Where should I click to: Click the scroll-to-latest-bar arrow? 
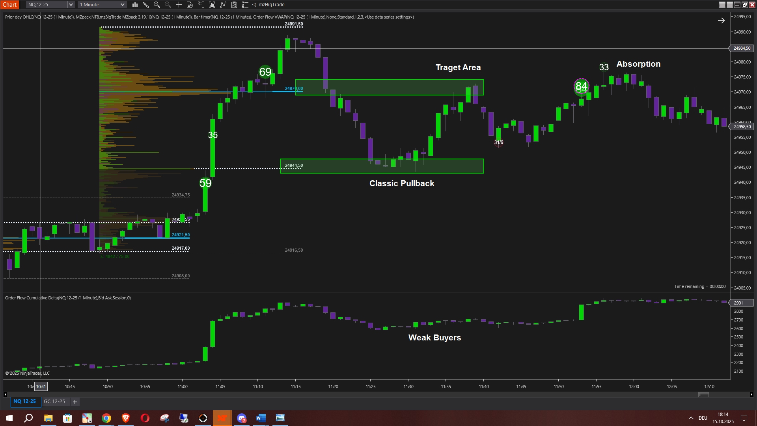pos(721,21)
